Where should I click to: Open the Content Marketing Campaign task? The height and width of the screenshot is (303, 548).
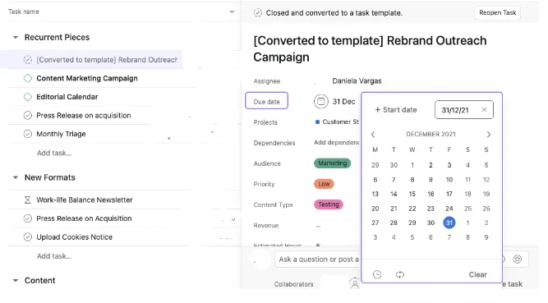(87, 78)
